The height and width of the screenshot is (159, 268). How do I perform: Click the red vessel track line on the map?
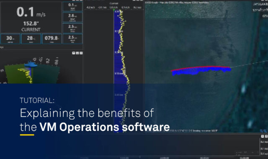coord(201,68)
